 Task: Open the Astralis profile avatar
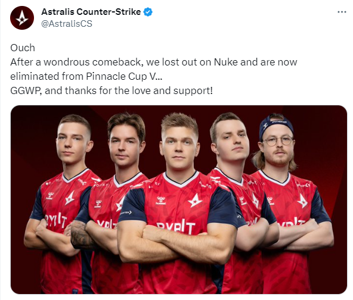[22, 18]
